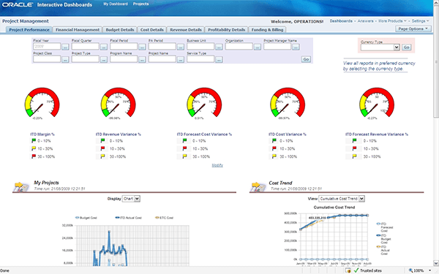
Task: Click the ITD Margin % gauge
Action: click(42, 103)
